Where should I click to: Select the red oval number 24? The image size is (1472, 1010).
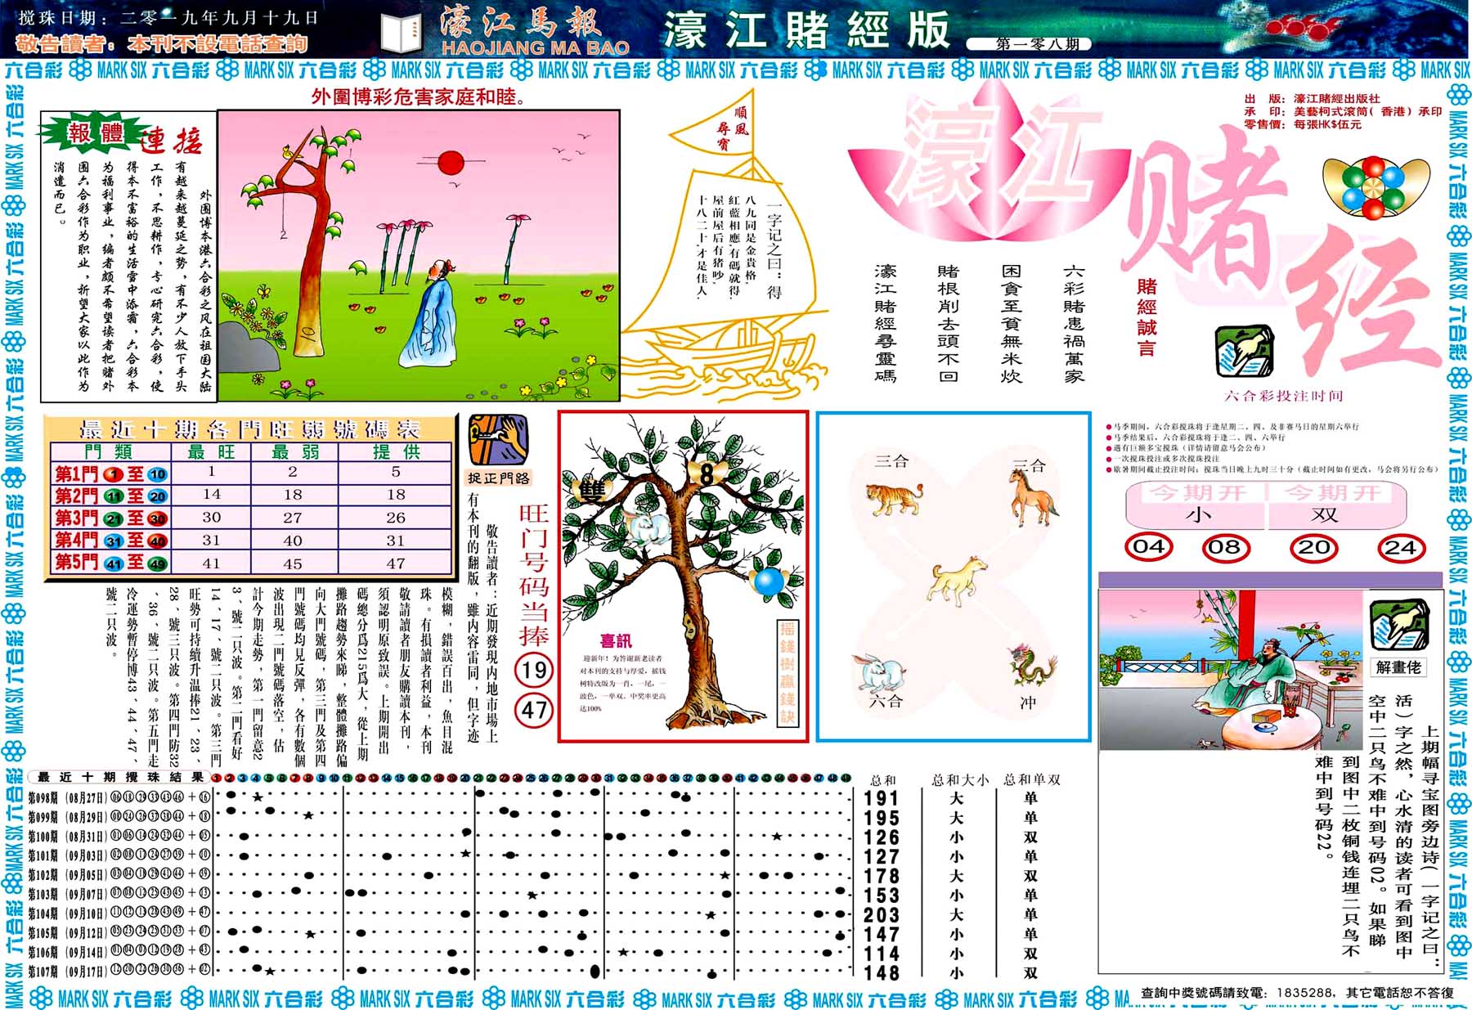point(1400,548)
